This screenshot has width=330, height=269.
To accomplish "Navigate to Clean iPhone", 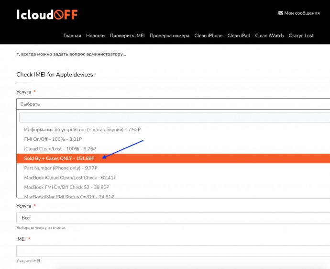I will [208, 36].
